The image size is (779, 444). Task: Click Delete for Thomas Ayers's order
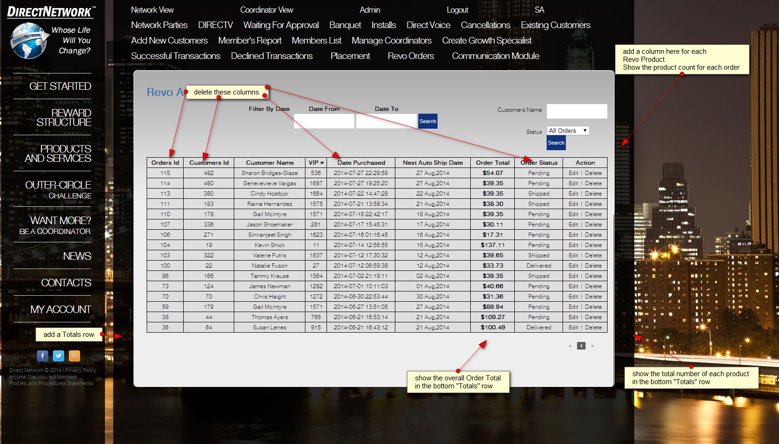tap(594, 317)
